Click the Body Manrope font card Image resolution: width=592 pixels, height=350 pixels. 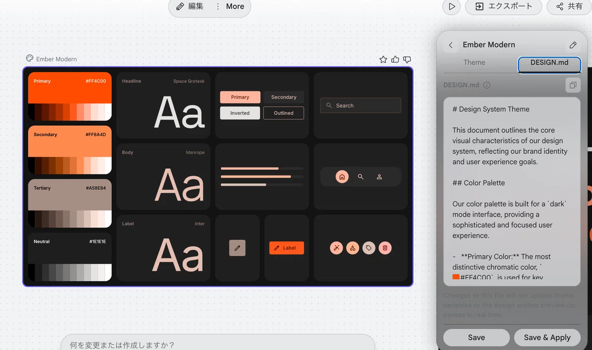pos(163,176)
